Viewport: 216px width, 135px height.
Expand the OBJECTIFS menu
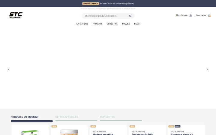click(112, 24)
